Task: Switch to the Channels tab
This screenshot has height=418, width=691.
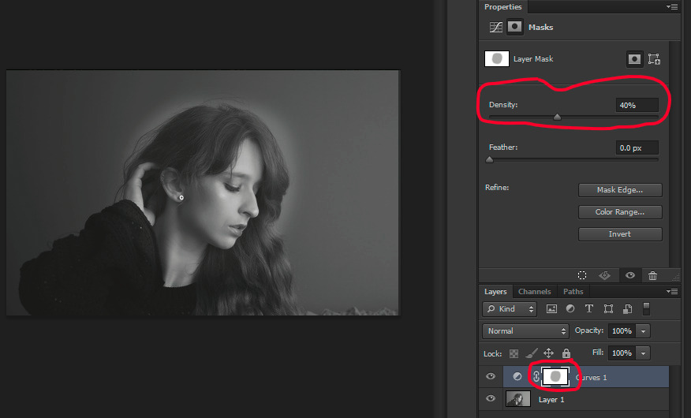Action: [x=534, y=292]
